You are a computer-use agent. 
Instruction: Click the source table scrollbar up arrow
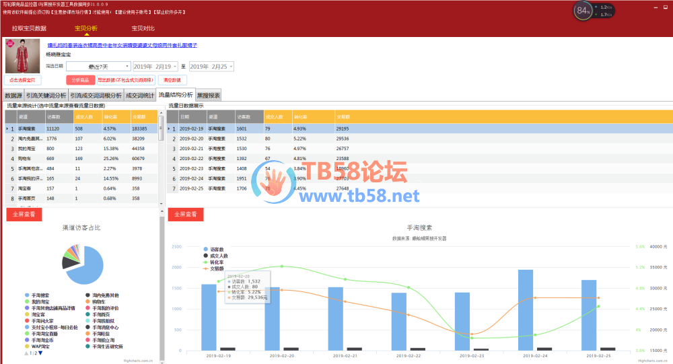[162, 113]
